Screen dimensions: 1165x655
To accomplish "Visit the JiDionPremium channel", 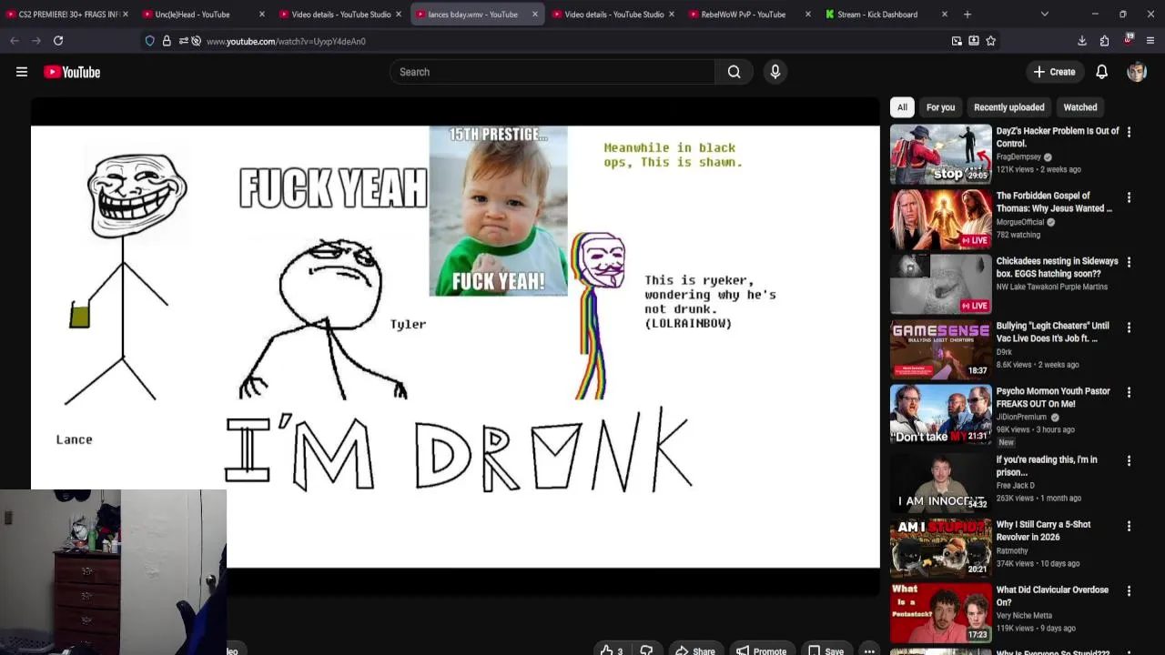I will 1021,417.
